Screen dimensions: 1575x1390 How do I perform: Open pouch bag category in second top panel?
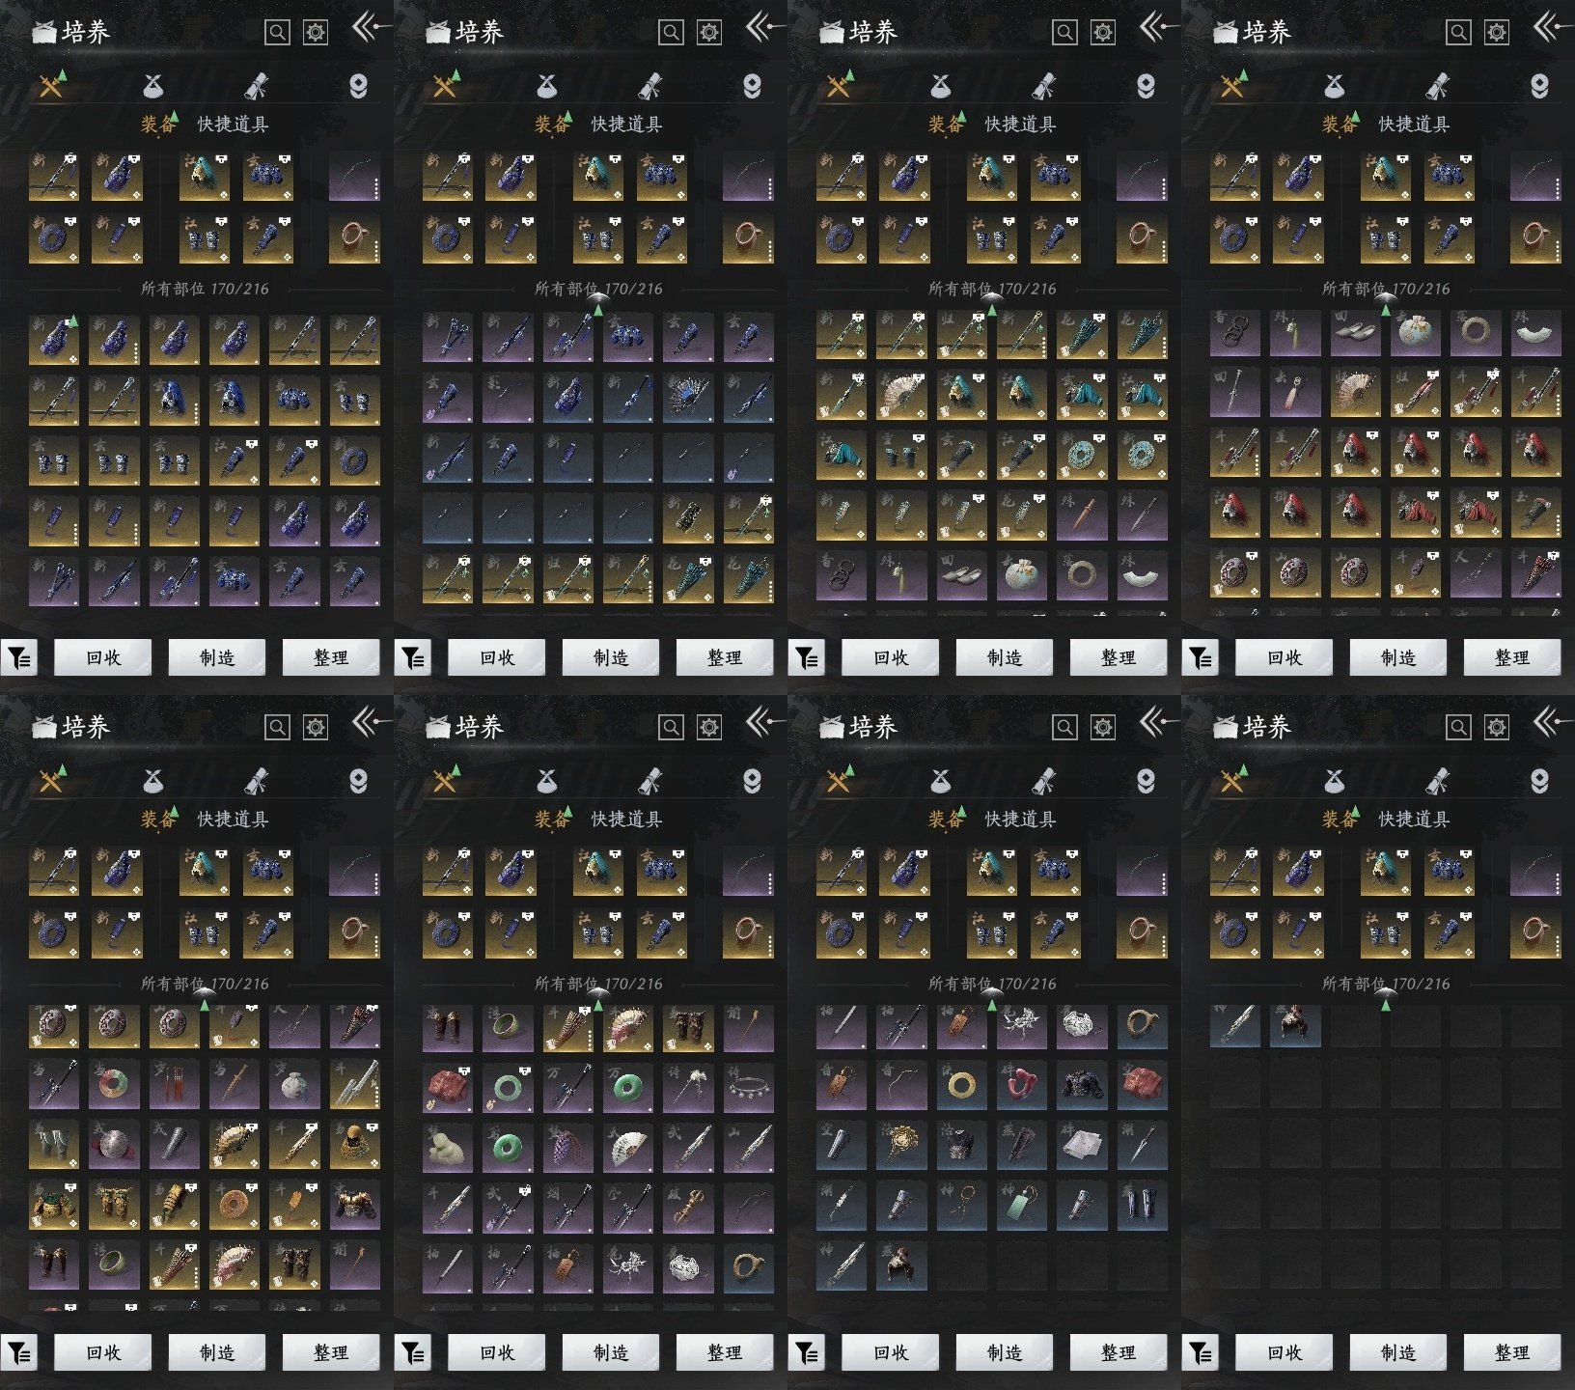pyautogui.click(x=546, y=87)
